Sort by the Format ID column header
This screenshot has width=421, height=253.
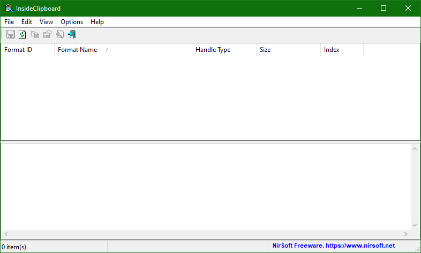pyautogui.click(x=28, y=50)
